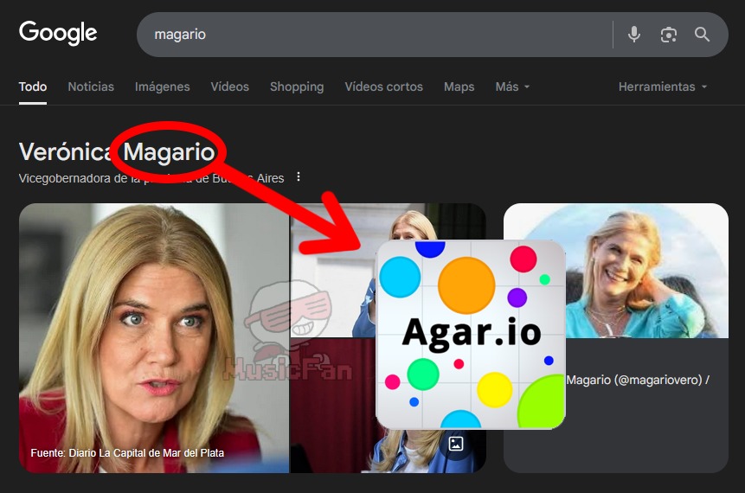The height and width of the screenshot is (493, 745).
Task: Switch to the Noticias tab
Action: [91, 86]
